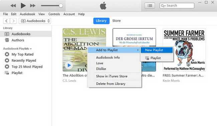Click the gear icon beside Recently Played
The width and height of the screenshot is (217, 126).
coord(7,61)
